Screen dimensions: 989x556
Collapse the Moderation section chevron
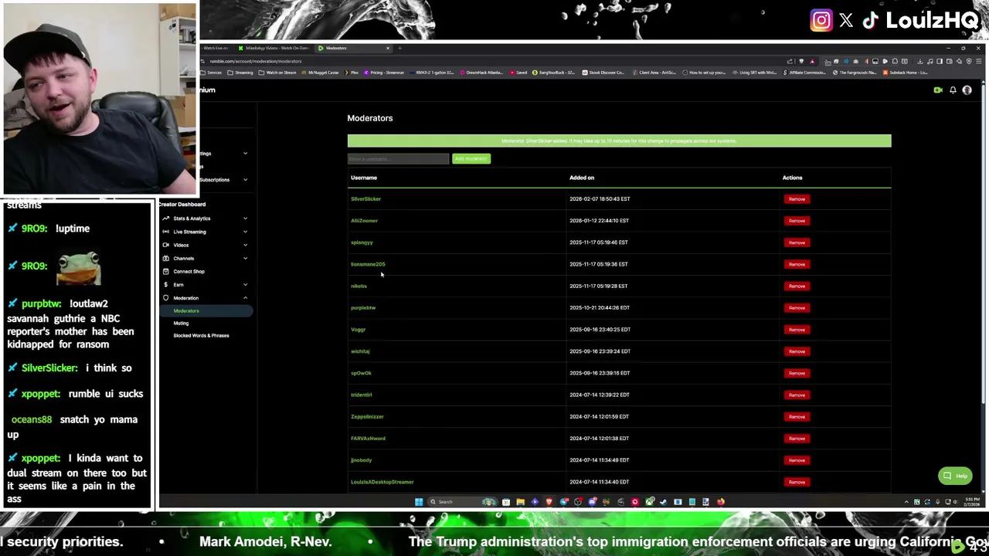(x=245, y=297)
